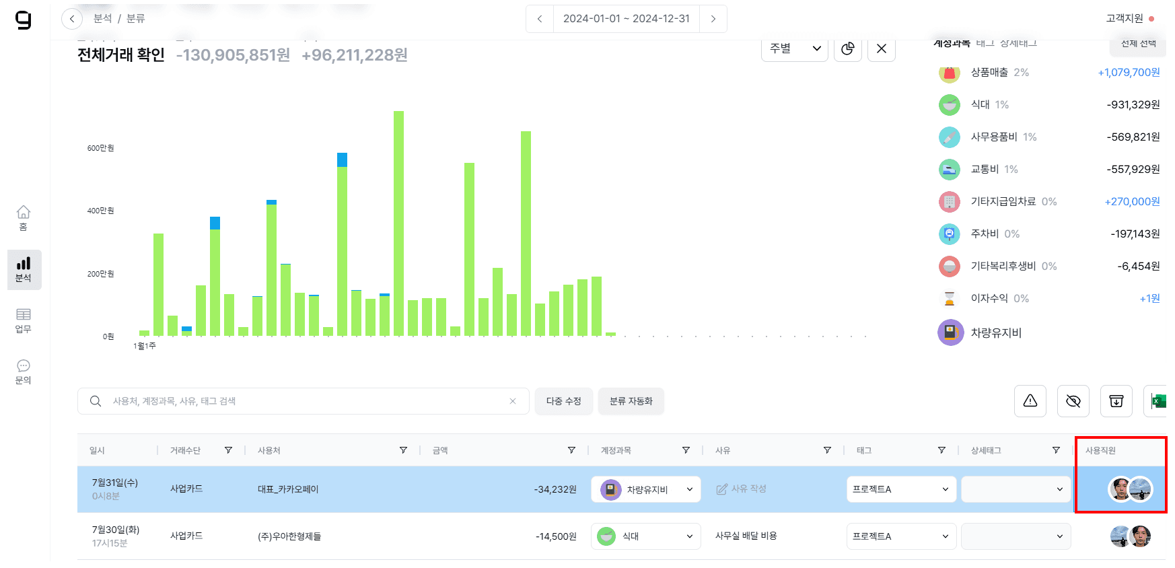Close the chart with X button
Screen dimensions: 1175x568
(x=882, y=48)
